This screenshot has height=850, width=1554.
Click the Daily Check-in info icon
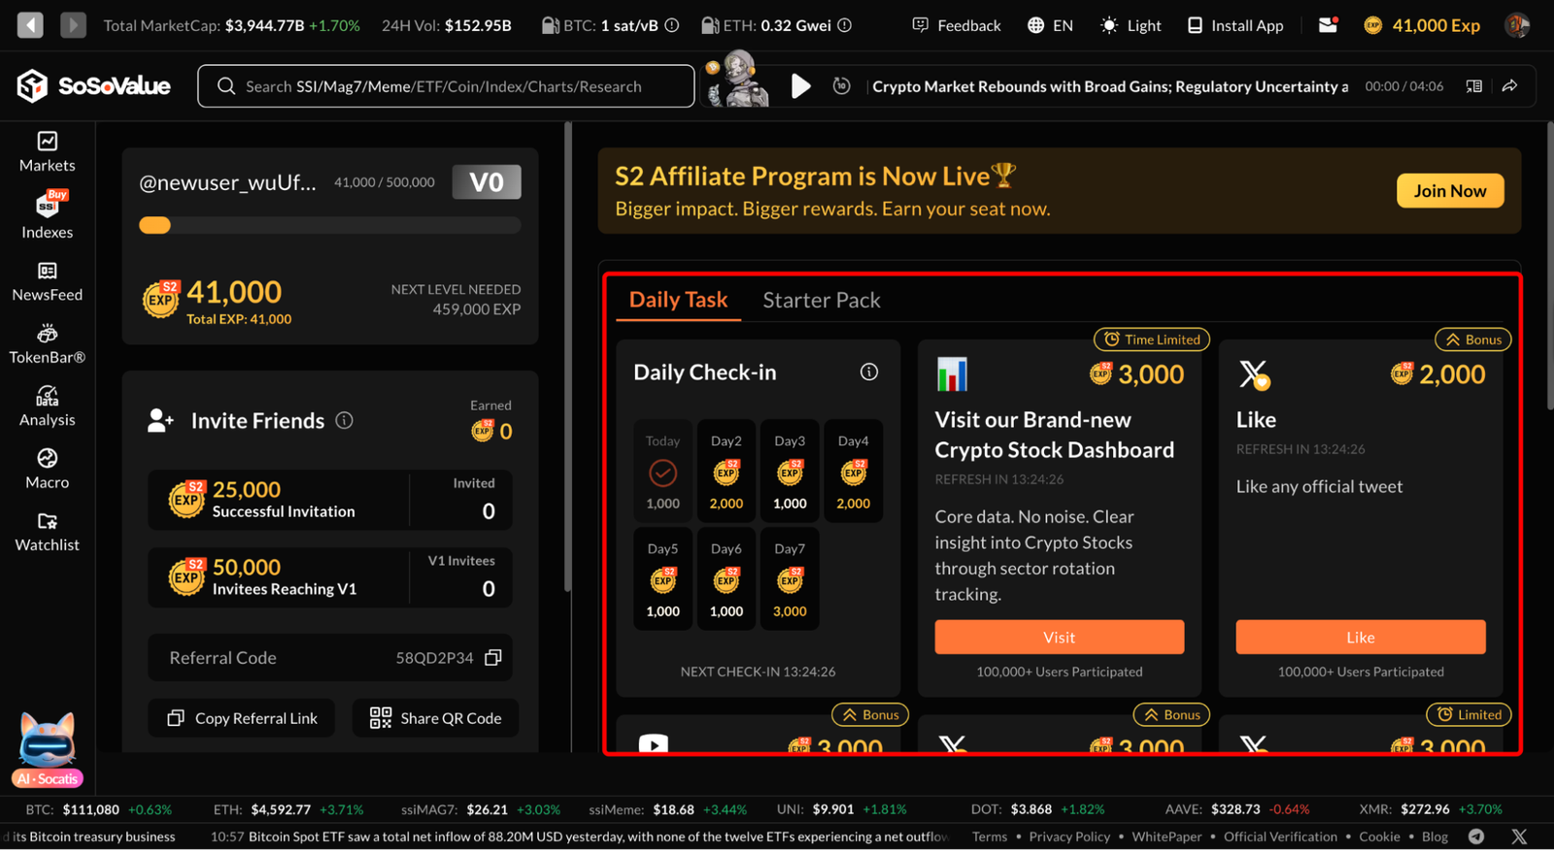869,372
